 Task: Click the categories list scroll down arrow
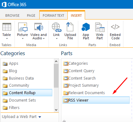[56, 110]
